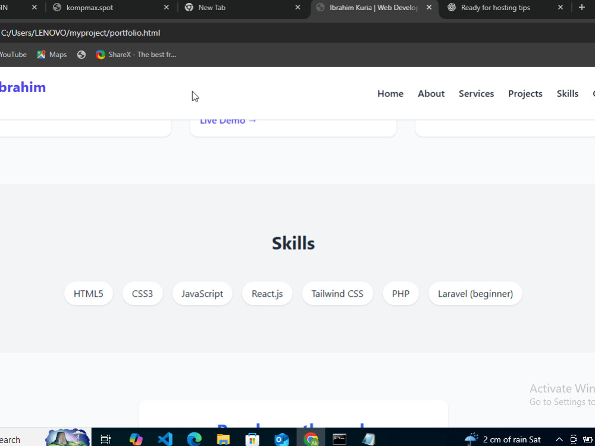
Task: Open the search highlight landscape icon
Action: click(x=68, y=438)
